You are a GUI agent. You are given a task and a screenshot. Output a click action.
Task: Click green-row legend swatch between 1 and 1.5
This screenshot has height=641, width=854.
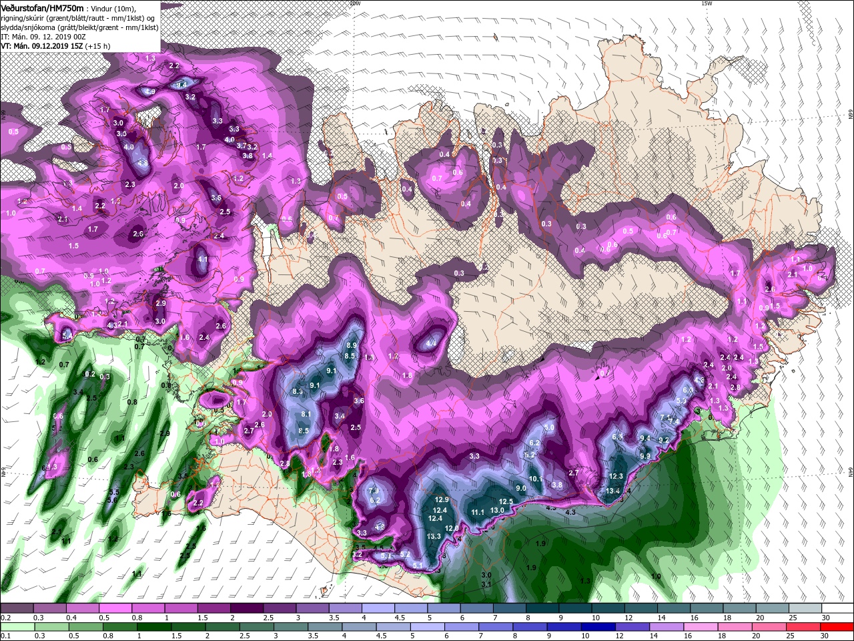coord(153,627)
